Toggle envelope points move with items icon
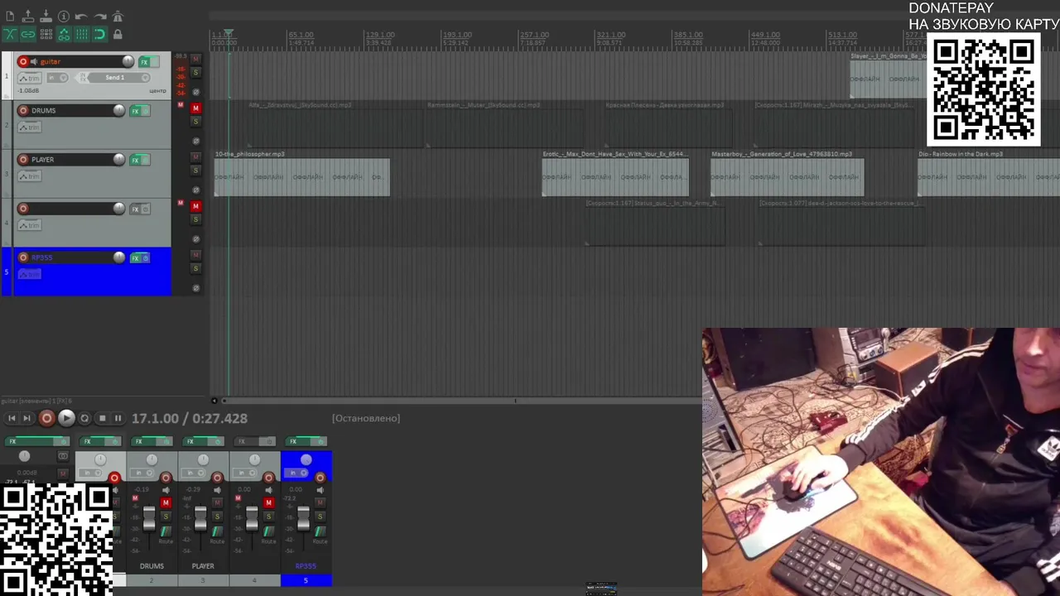This screenshot has height=596, width=1060. coord(64,34)
